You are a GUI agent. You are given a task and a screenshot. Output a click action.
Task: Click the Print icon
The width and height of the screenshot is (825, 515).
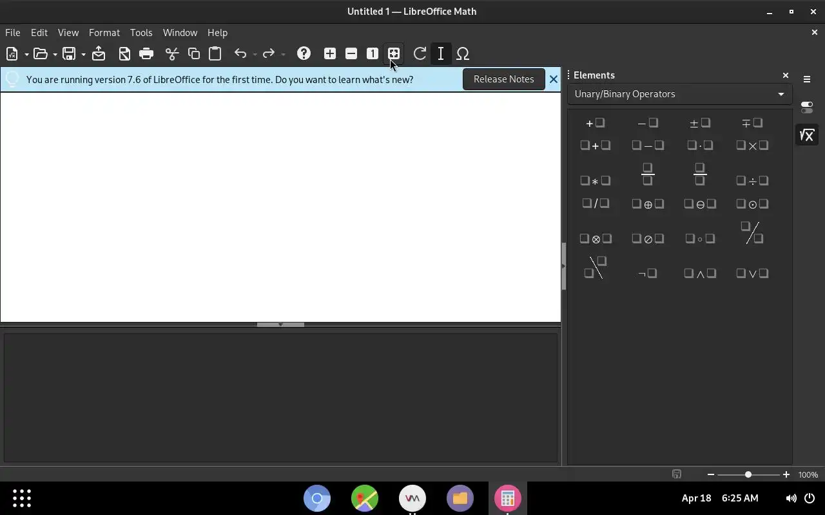click(x=146, y=54)
